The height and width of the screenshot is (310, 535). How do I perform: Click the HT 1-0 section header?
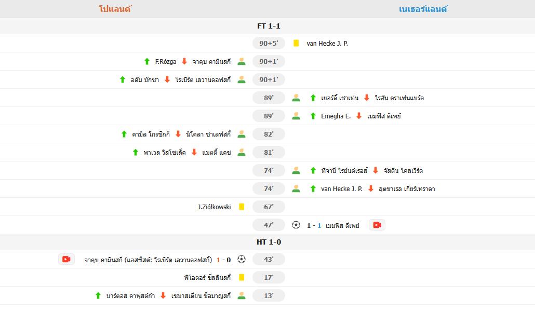(269, 242)
